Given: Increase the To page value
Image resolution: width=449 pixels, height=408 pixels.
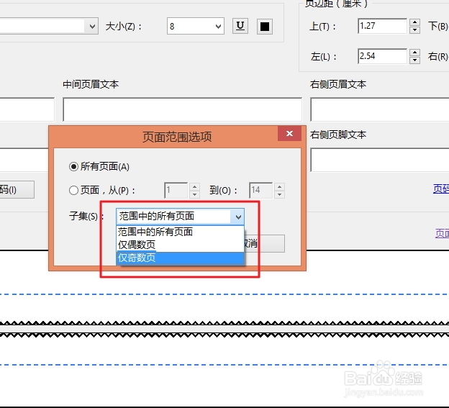Looking at the screenshot, I should pyautogui.click(x=279, y=187).
